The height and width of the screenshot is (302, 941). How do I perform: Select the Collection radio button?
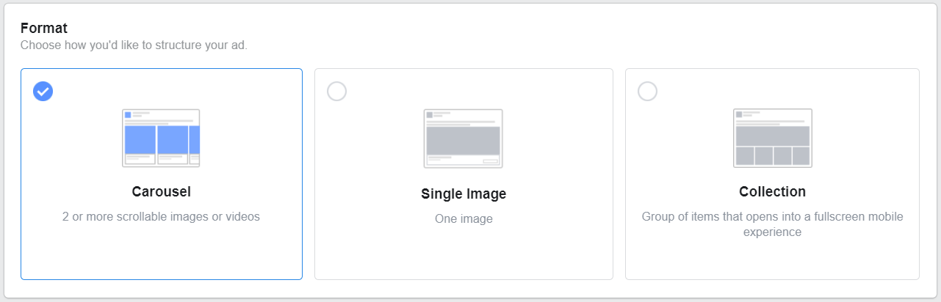[647, 91]
